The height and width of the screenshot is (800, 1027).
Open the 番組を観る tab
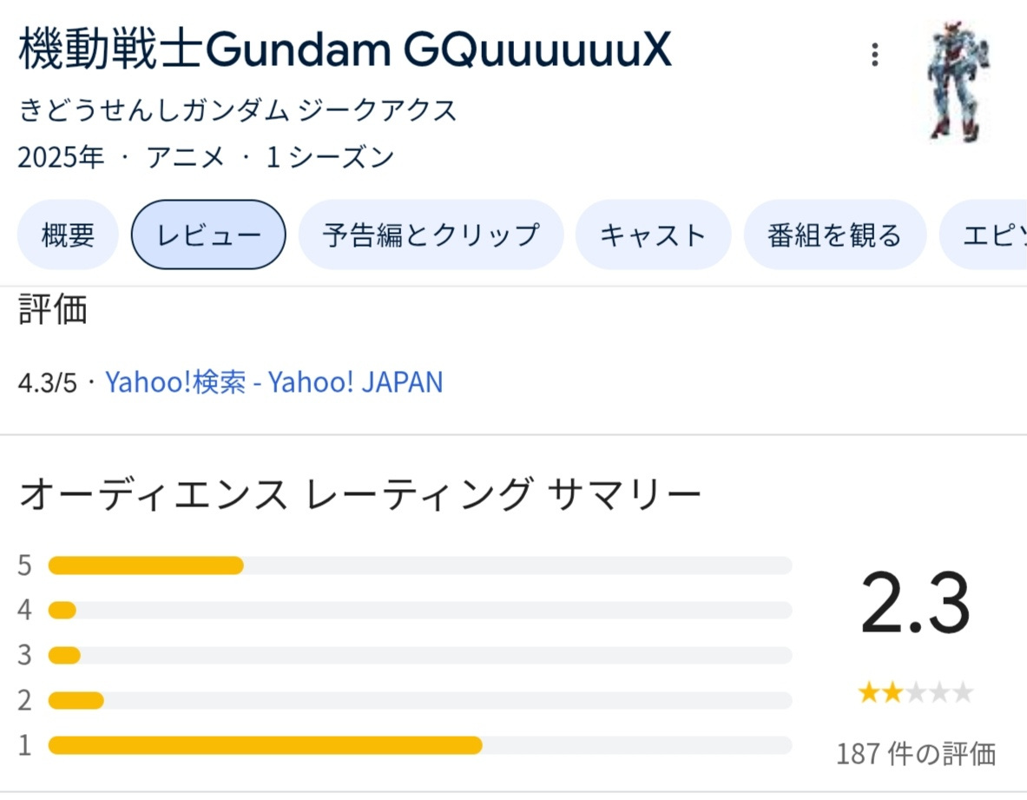(835, 235)
